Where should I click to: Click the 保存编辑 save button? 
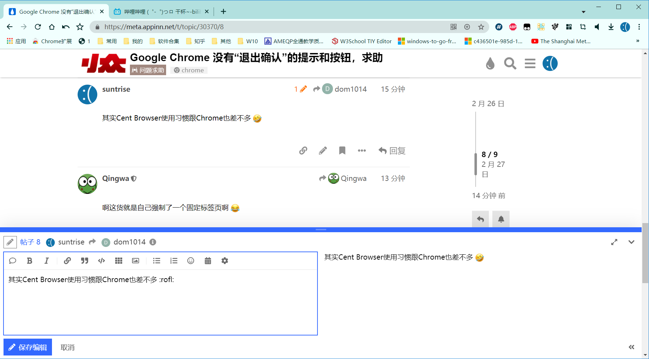pyautogui.click(x=28, y=347)
